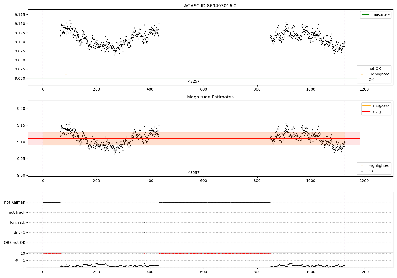
Task: Click the 9.15 tick in Magnitude Estimates plot
Action: (x=21, y=125)
